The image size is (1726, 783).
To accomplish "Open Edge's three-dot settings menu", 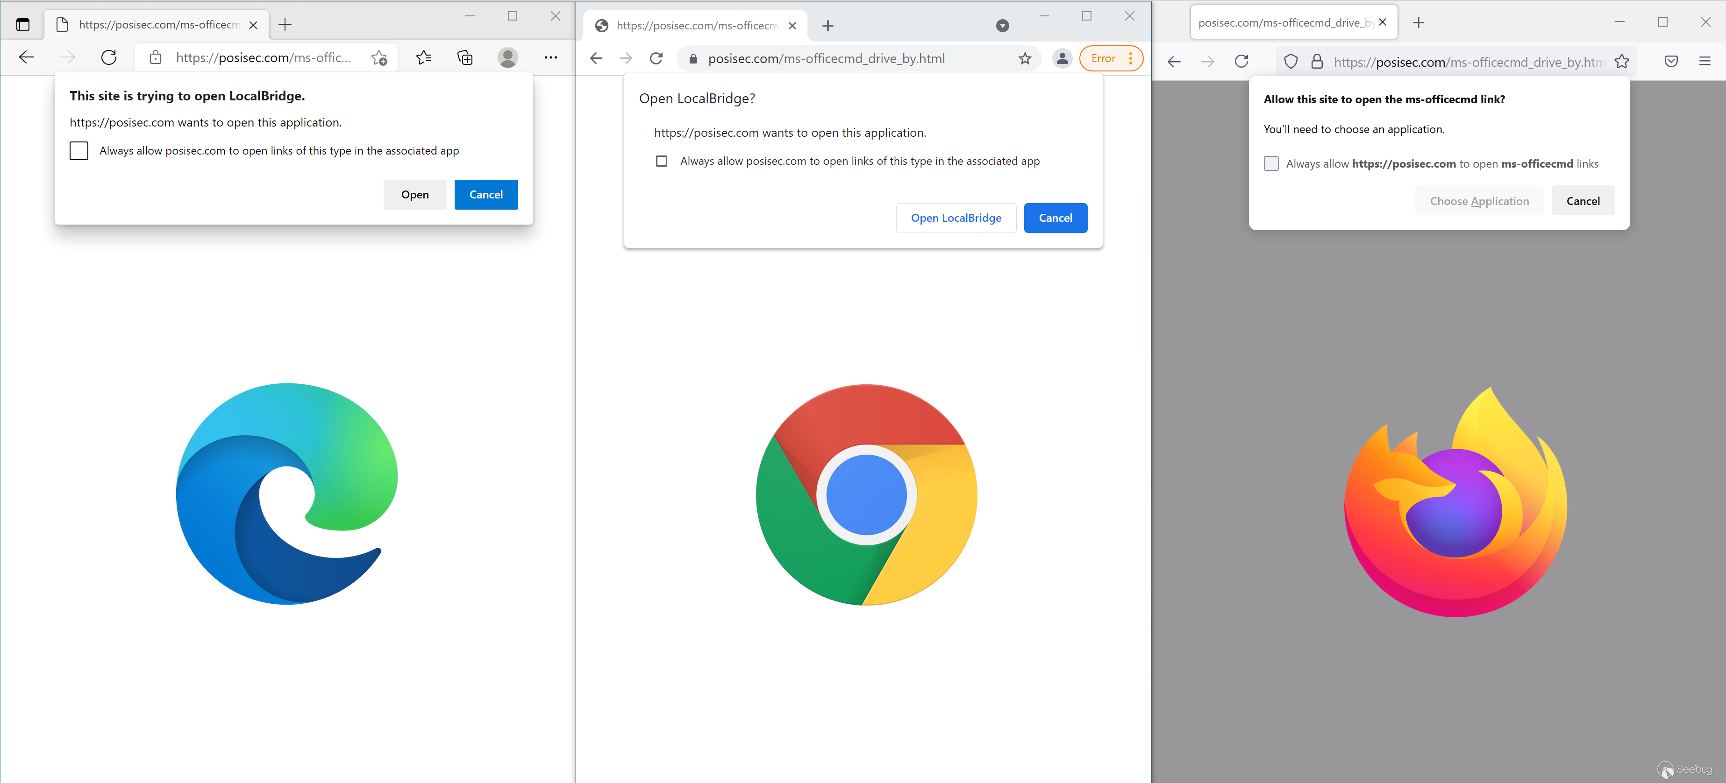I will point(551,57).
